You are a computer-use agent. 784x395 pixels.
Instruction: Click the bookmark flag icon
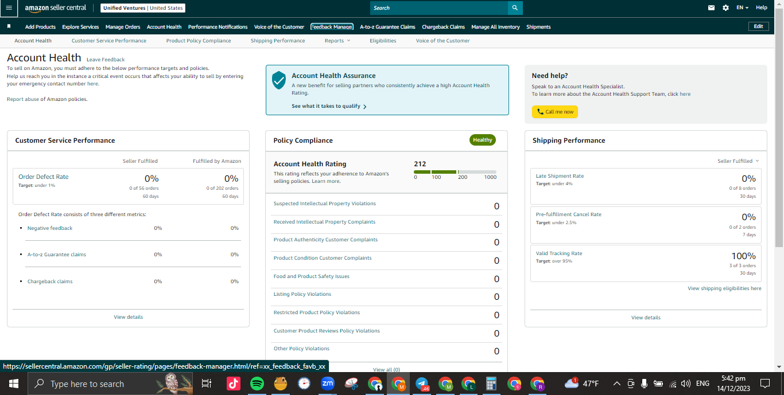pos(9,26)
